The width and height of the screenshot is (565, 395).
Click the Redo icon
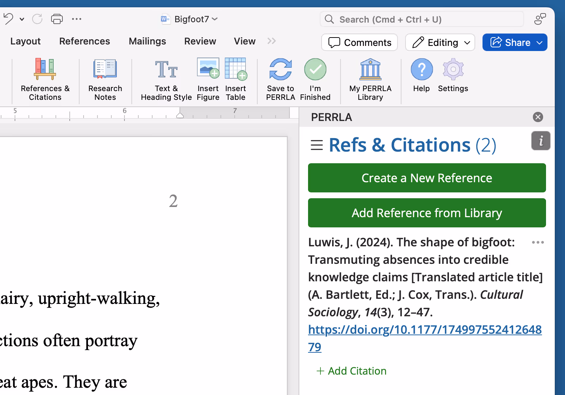click(37, 19)
